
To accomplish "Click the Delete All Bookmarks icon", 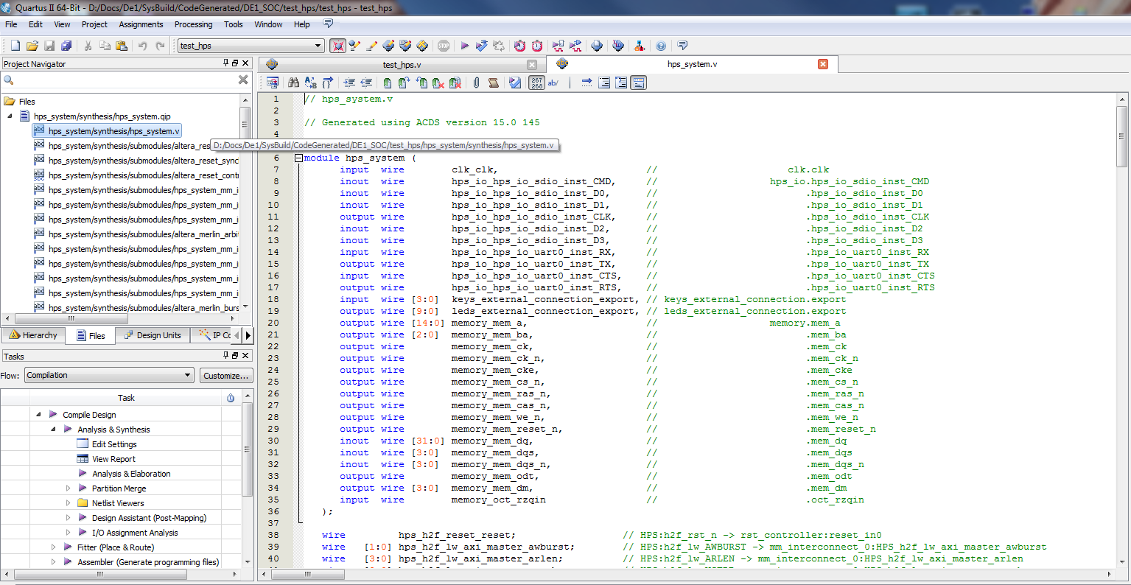I will pos(455,83).
